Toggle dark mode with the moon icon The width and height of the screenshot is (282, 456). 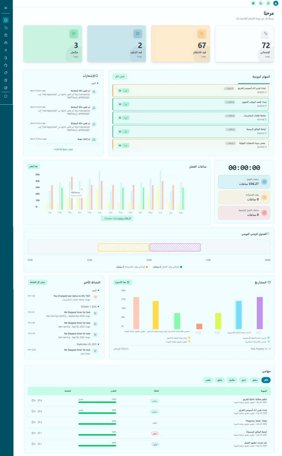click(261, 3)
